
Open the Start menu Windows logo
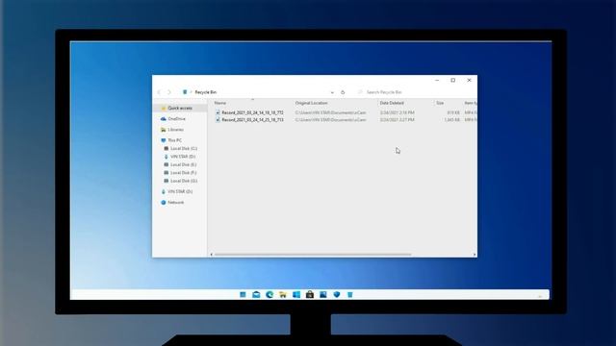(296, 295)
